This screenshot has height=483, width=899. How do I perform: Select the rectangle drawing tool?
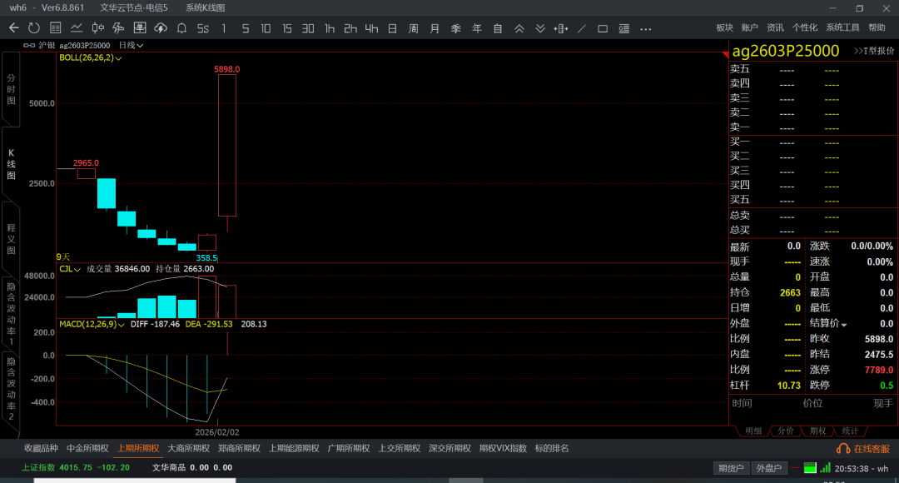click(603, 28)
